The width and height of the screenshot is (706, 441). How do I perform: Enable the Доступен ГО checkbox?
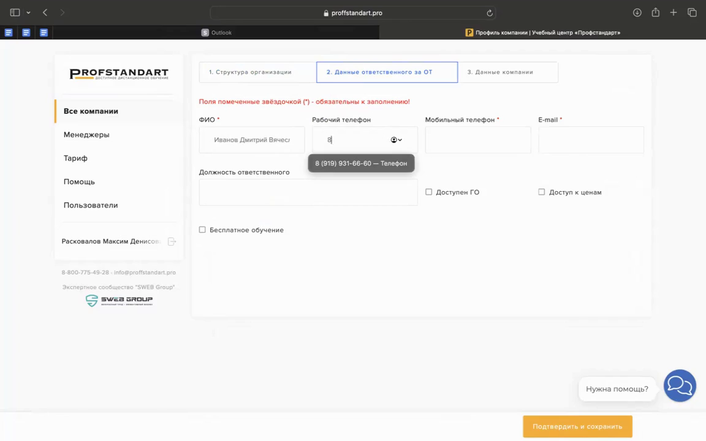click(428, 192)
